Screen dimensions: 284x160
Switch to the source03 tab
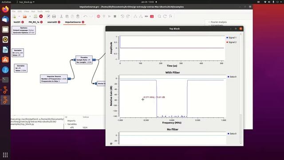click(x=52, y=22)
